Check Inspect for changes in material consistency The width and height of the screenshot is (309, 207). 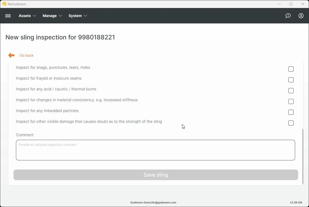click(x=291, y=101)
